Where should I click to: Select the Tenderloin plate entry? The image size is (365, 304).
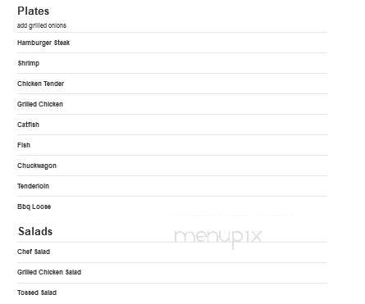(x=33, y=186)
